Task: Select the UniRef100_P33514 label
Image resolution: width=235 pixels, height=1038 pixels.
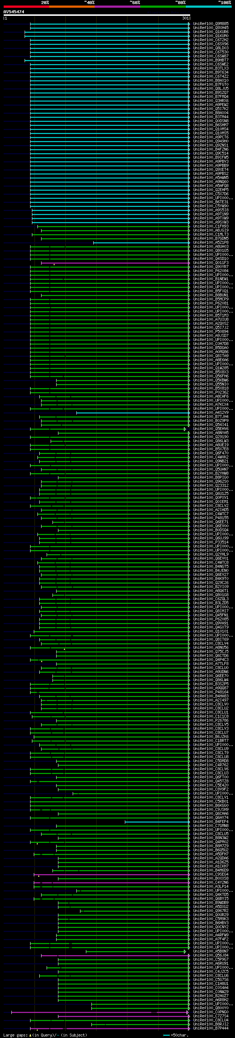Action: [x=210, y=542]
